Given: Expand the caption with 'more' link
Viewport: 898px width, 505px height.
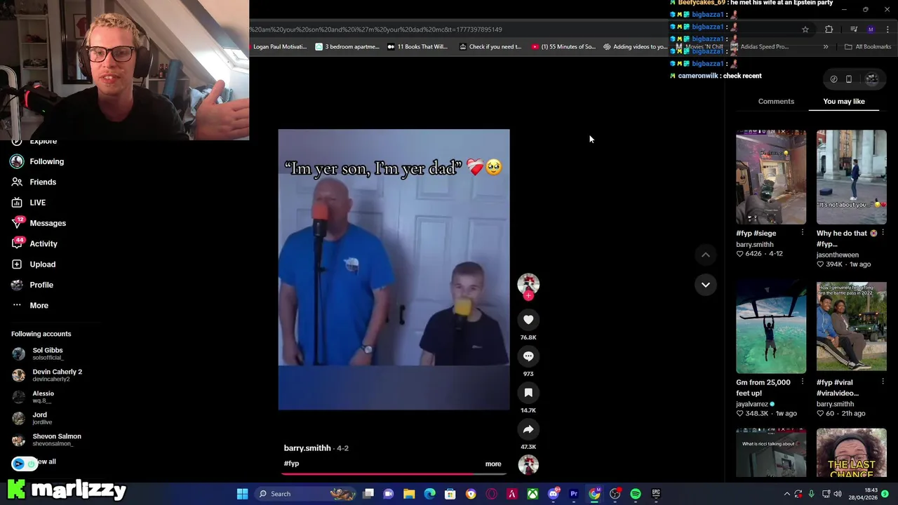Looking at the screenshot, I should (493, 464).
